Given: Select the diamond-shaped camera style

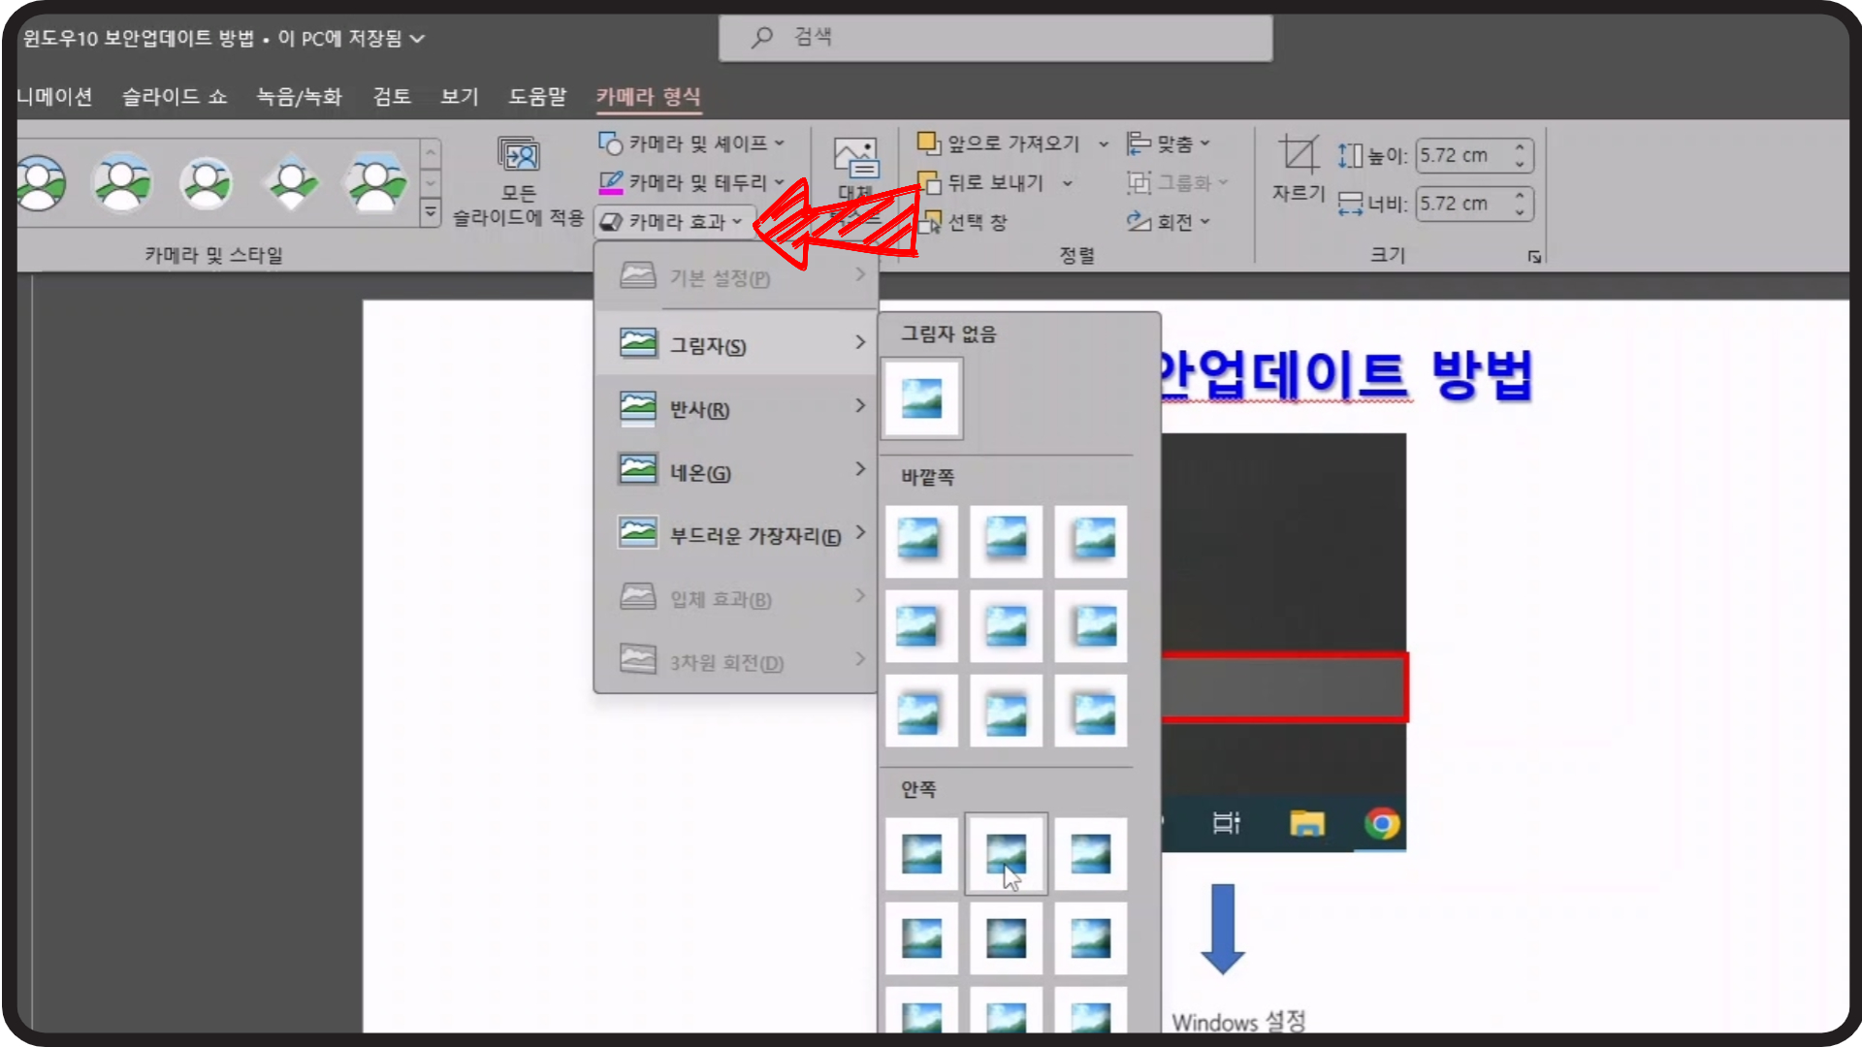Looking at the screenshot, I should 291,182.
